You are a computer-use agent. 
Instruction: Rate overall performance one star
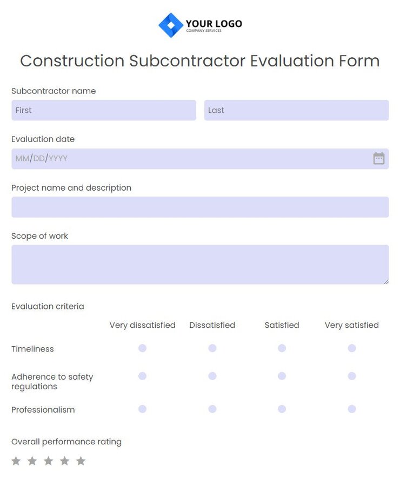(16, 461)
